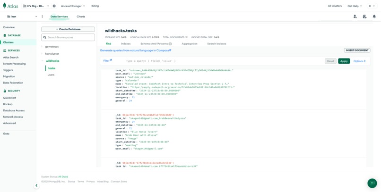
Task: Select the users collection
Action: click(51, 75)
